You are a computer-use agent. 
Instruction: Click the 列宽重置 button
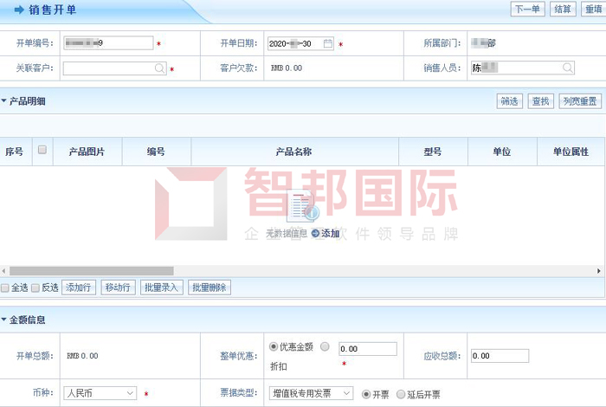[x=580, y=101]
